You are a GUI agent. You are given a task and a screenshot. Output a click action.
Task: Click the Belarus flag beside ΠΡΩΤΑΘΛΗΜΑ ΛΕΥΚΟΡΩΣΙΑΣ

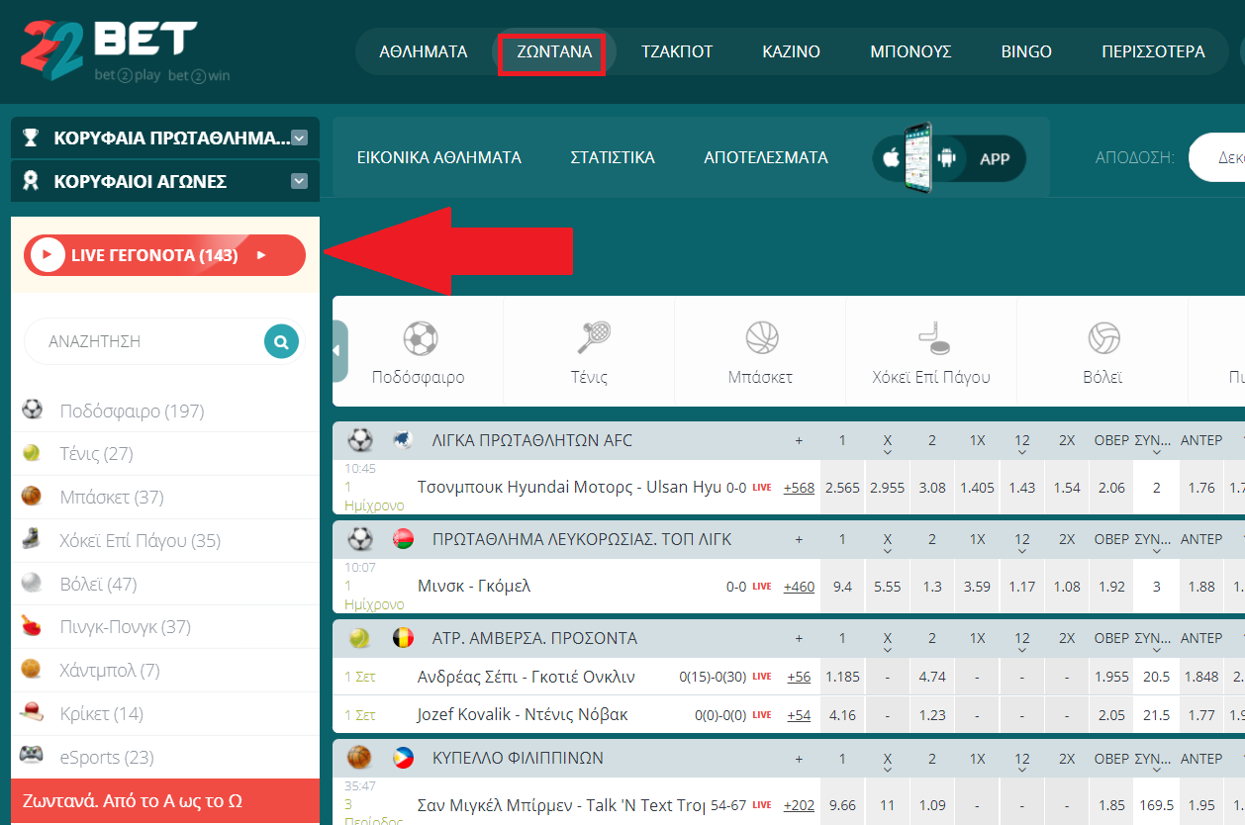403,539
